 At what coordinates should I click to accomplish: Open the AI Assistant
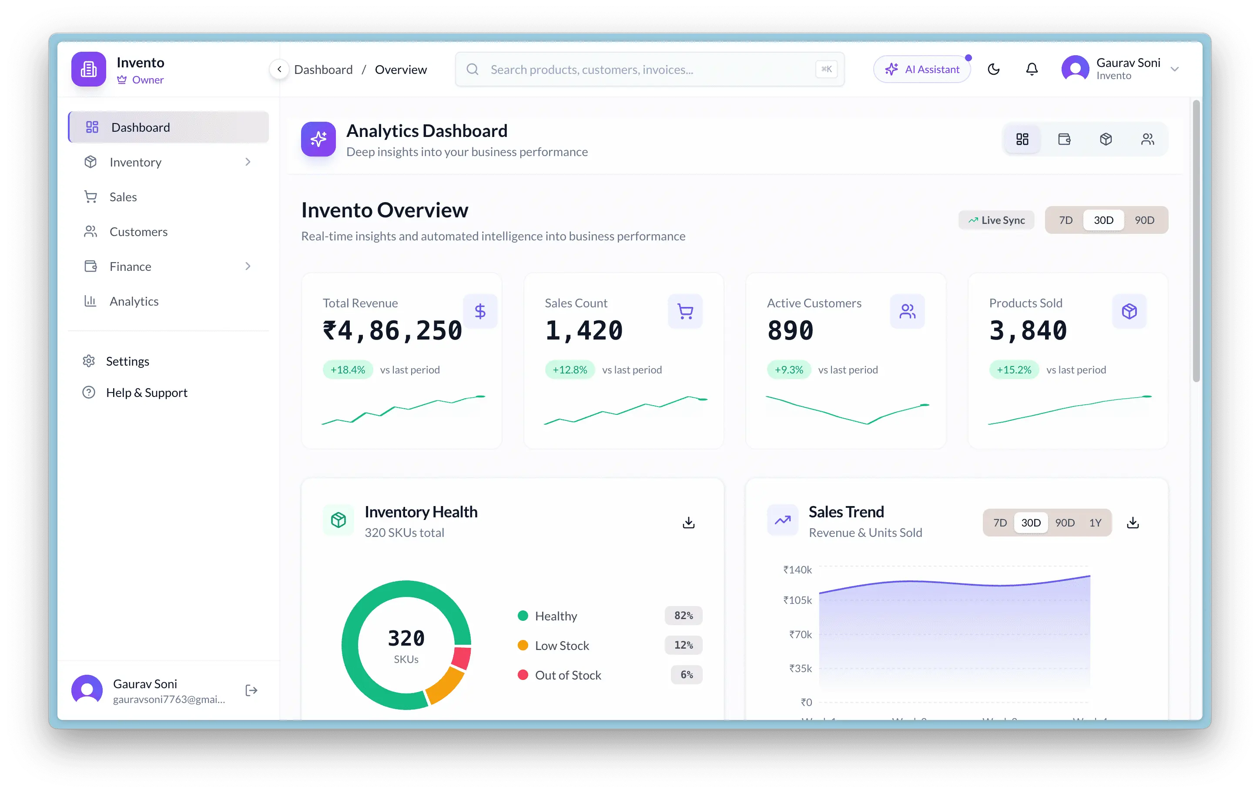tap(922, 69)
